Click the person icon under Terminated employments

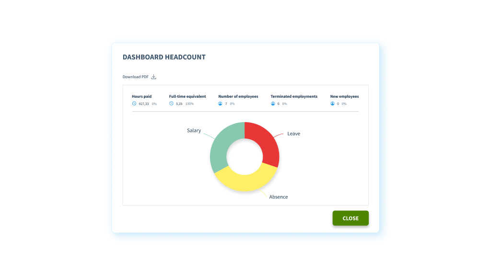[273, 103]
